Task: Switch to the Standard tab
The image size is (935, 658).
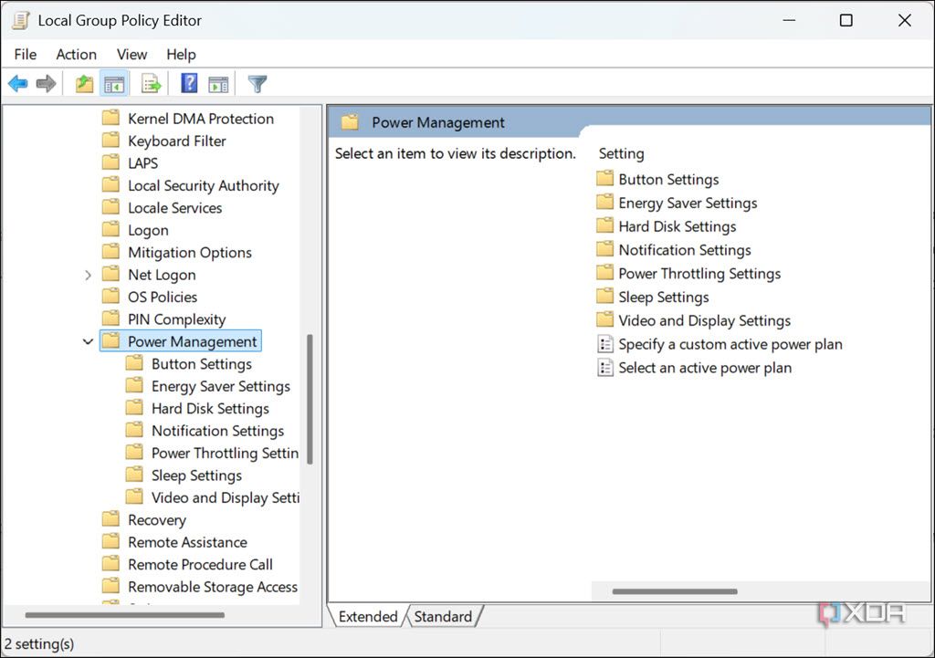Action: (x=443, y=616)
